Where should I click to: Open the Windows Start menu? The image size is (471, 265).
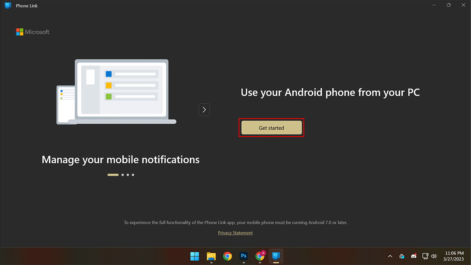(x=195, y=256)
